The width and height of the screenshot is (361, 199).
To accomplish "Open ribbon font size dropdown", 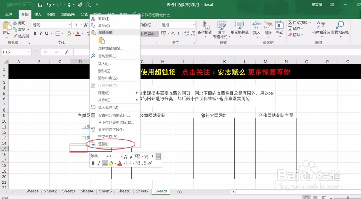I will point(81,25).
